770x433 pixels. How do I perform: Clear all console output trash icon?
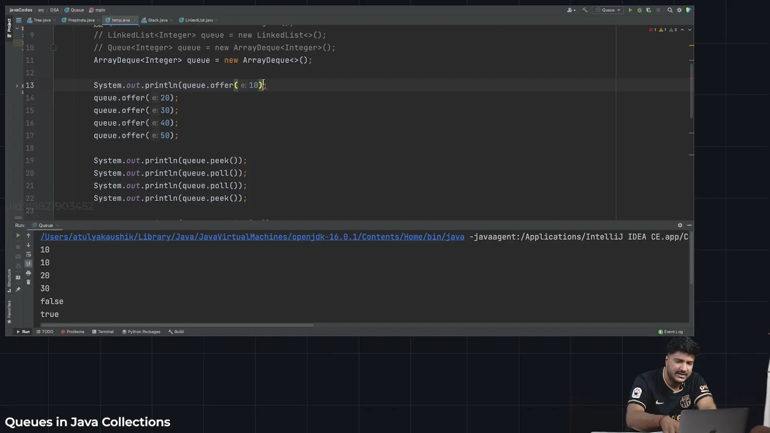28,282
